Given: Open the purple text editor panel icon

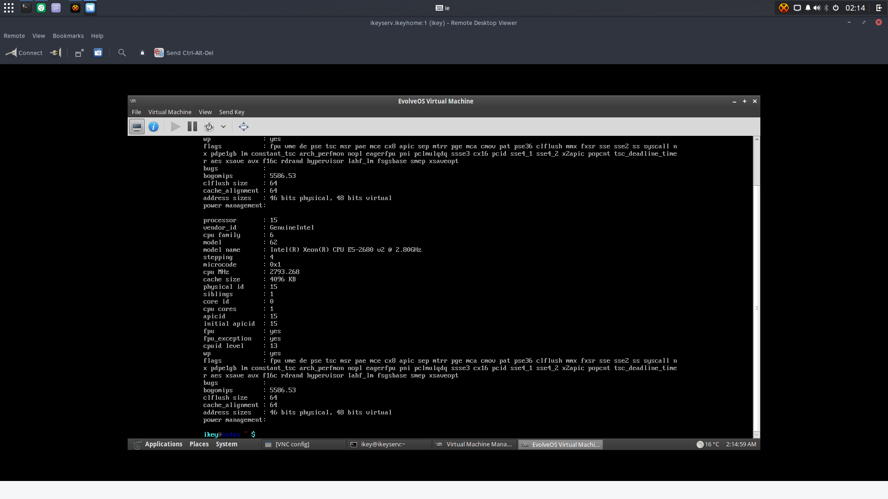Looking at the screenshot, I should point(56,8).
